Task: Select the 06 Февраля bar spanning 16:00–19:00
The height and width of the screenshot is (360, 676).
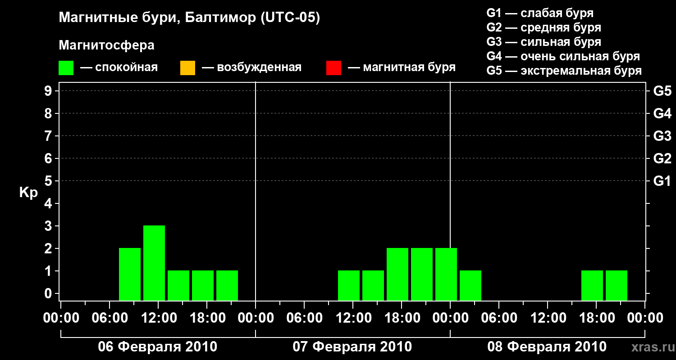Action: (203, 285)
